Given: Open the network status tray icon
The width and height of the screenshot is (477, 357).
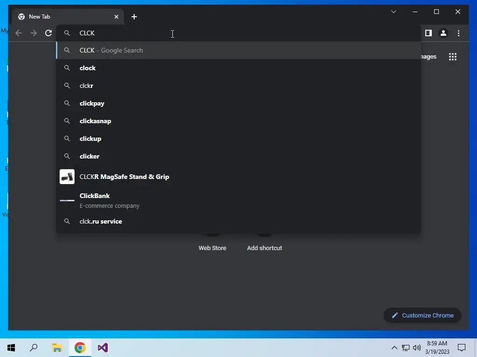Looking at the screenshot, I should pyautogui.click(x=406, y=348).
